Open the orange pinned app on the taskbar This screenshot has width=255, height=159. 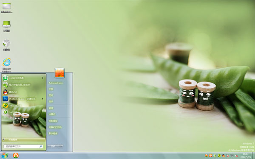pyautogui.click(x=16, y=156)
